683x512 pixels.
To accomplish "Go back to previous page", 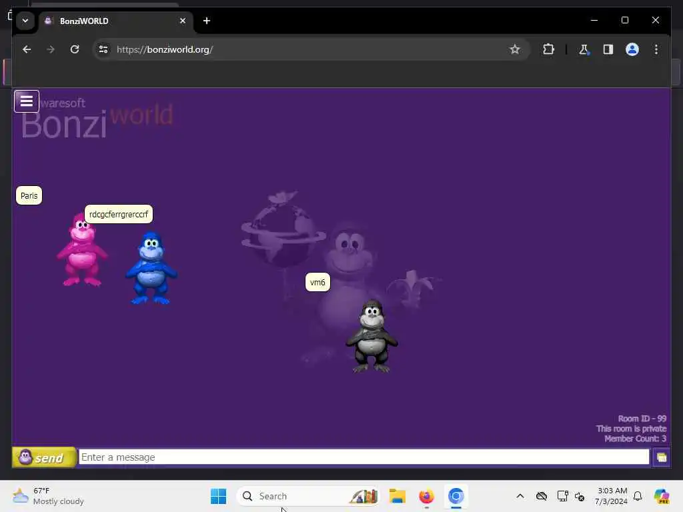I will point(27,49).
